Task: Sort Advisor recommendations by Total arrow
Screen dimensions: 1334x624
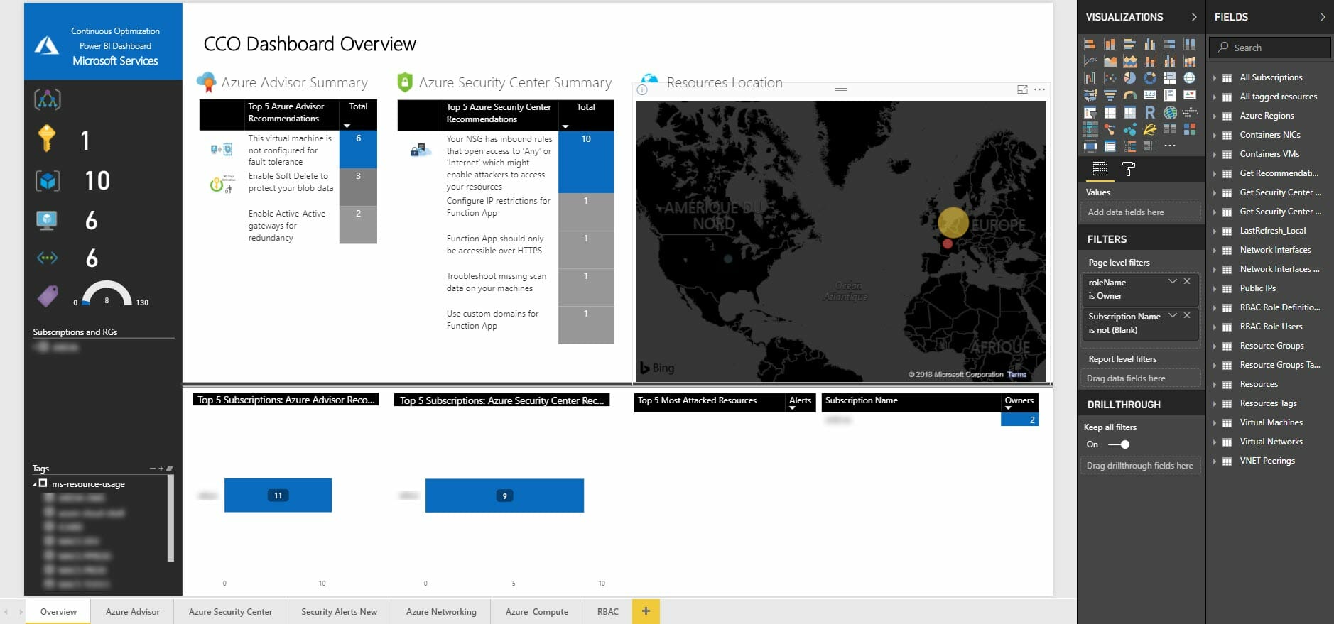Action: 347,126
